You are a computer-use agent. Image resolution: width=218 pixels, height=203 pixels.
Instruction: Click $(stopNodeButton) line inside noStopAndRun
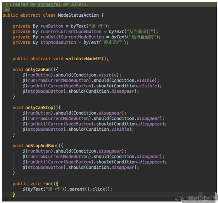[x=81, y=167]
